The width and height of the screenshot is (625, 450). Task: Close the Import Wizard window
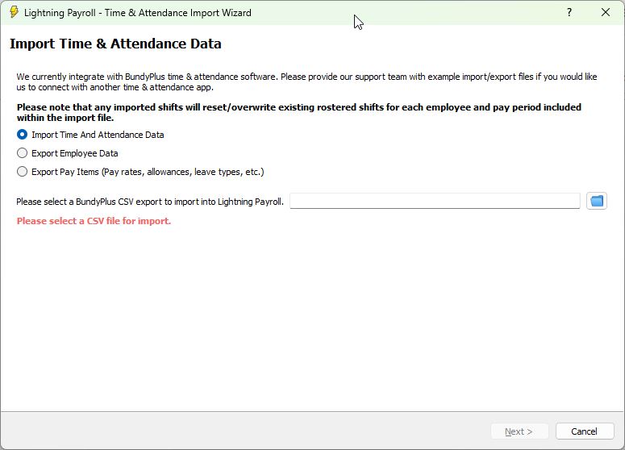[x=606, y=12]
